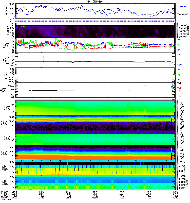
Task: Click the 30.3 X-GSE position value
Action: (15, 192)
